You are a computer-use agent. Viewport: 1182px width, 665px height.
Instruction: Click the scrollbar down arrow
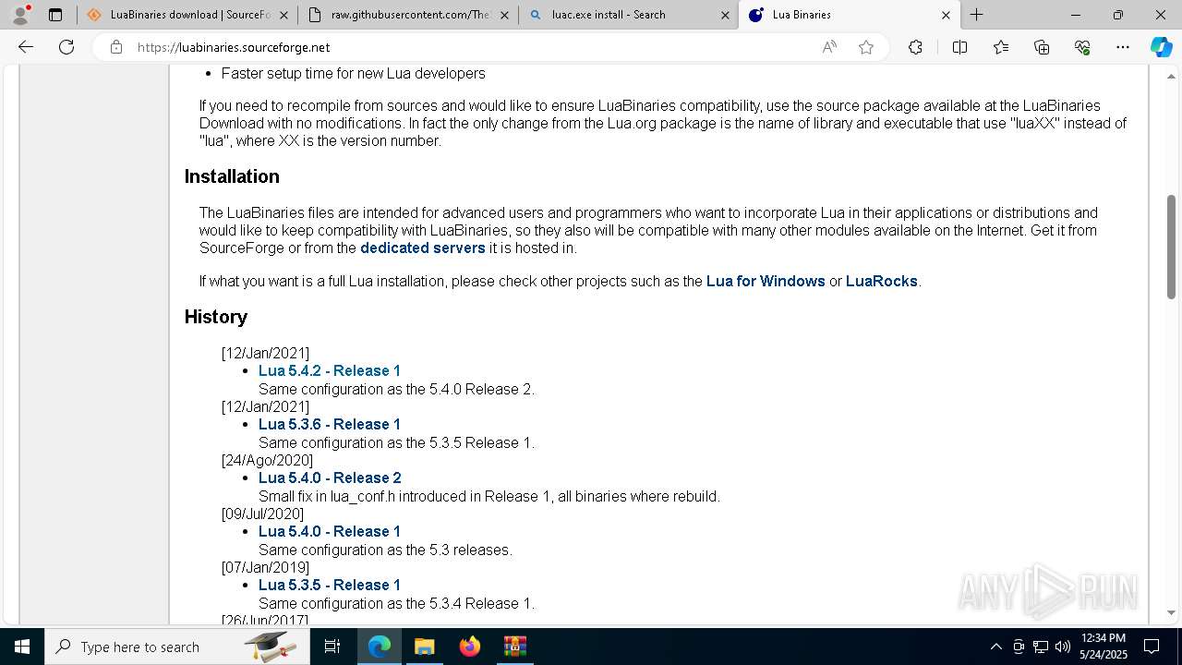(x=1171, y=612)
